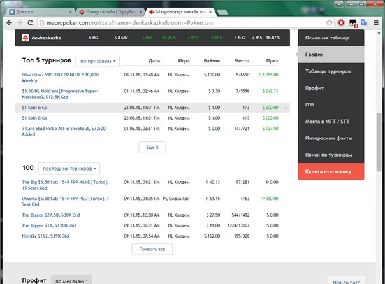Click the 'Еще 5' button

pyautogui.click(x=152, y=147)
